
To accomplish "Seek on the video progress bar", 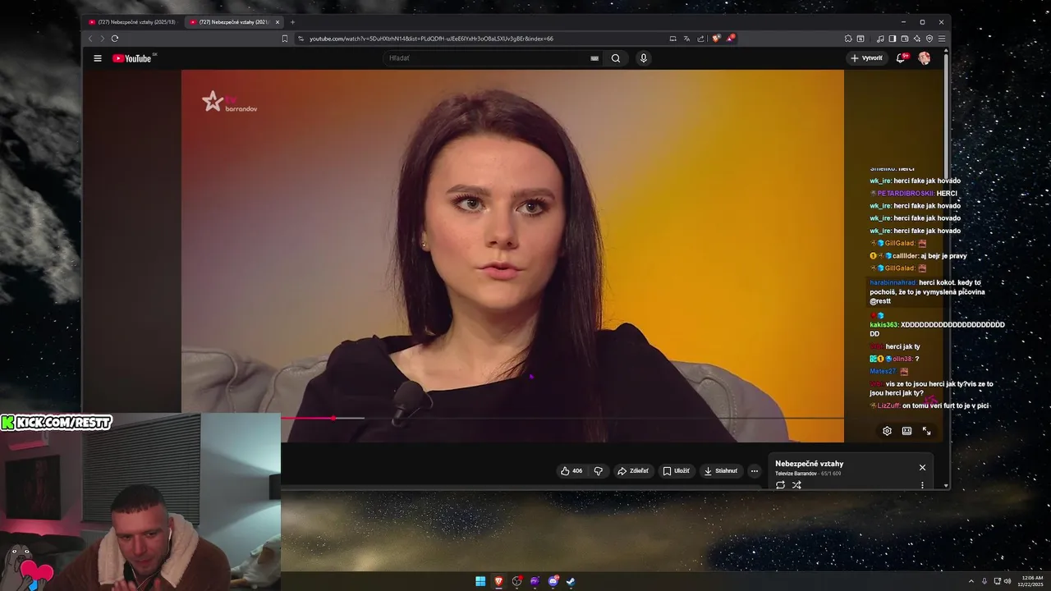I will pos(562,419).
